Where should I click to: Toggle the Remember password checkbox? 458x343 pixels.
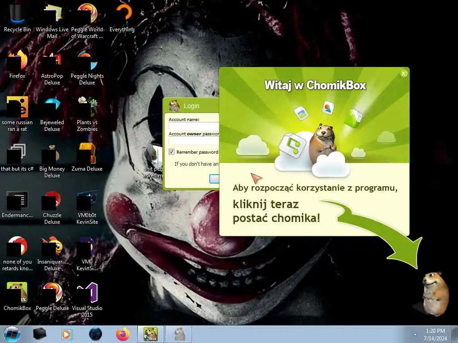(171, 152)
